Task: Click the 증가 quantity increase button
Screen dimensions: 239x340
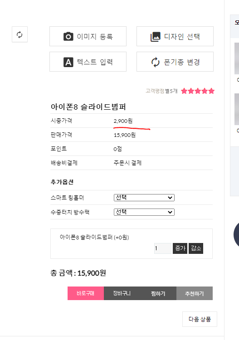Action: pyautogui.click(x=180, y=248)
